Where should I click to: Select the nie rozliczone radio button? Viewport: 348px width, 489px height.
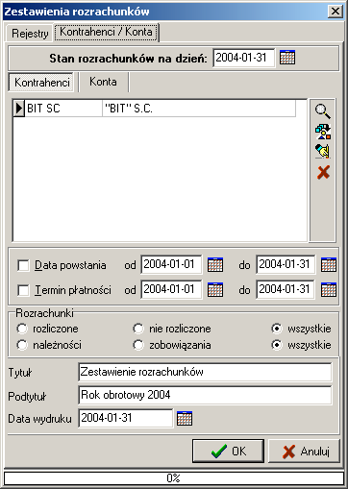click(x=138, y=329)
